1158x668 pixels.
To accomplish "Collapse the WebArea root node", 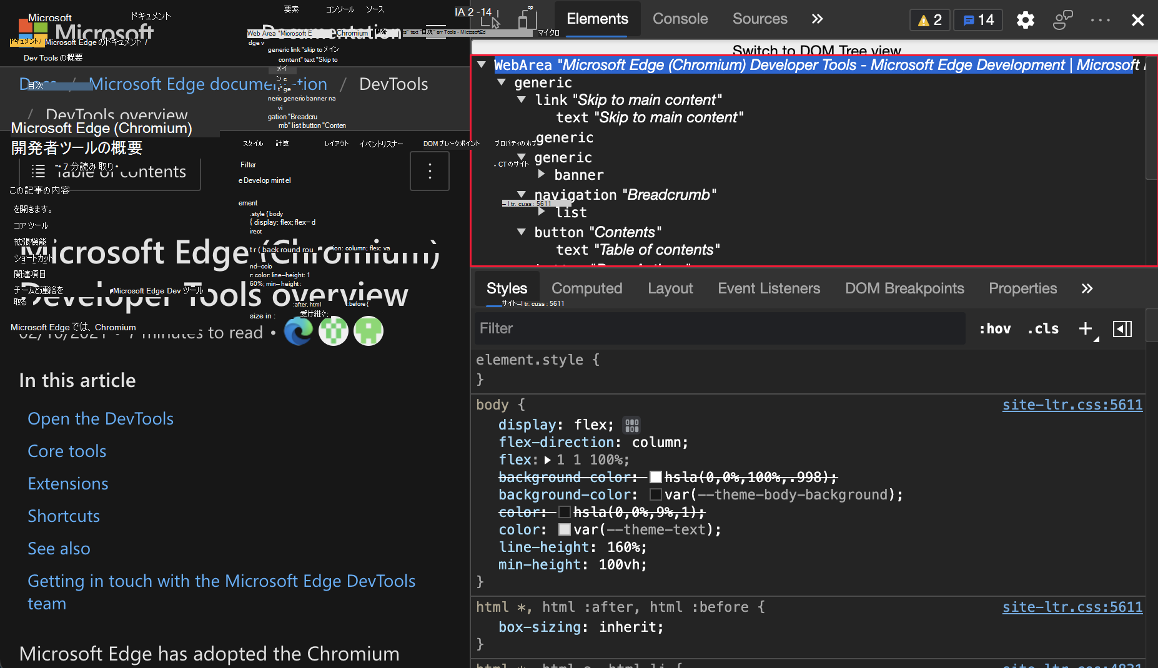I will (x=482, y=64).
